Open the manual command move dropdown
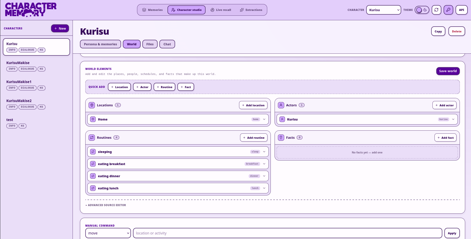This screenshot has height=239, width=471. point(108,233)
